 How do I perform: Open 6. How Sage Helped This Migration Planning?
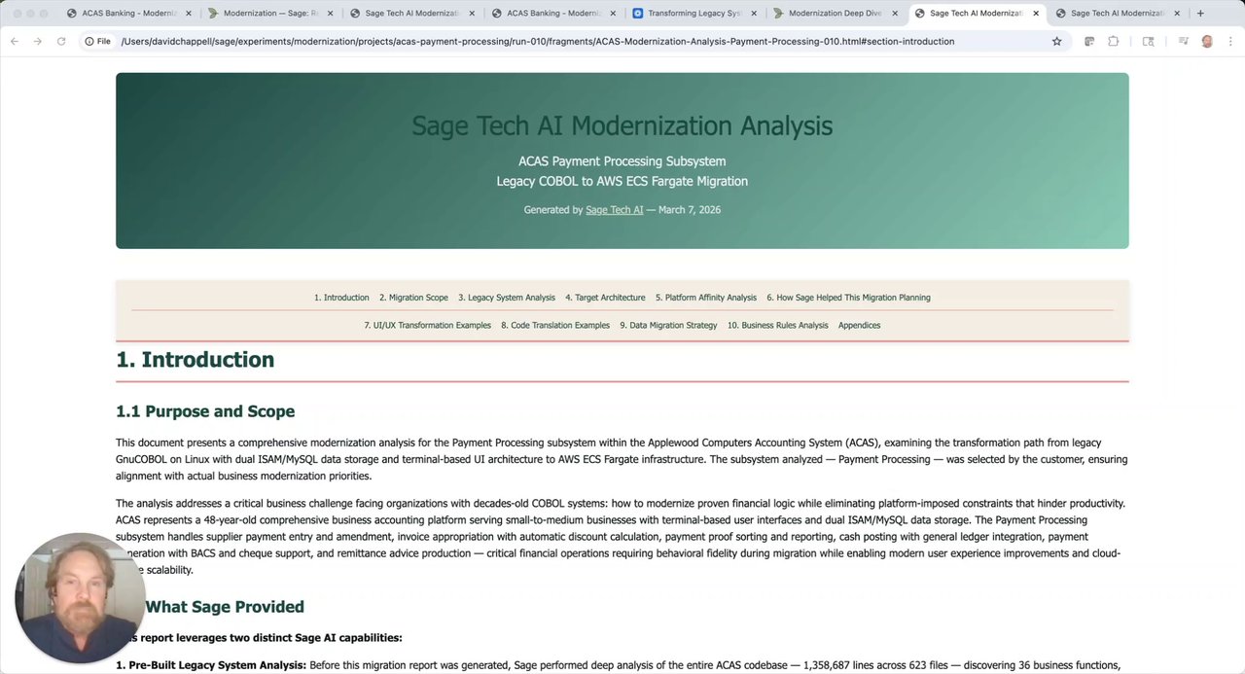tap(848, 298)
